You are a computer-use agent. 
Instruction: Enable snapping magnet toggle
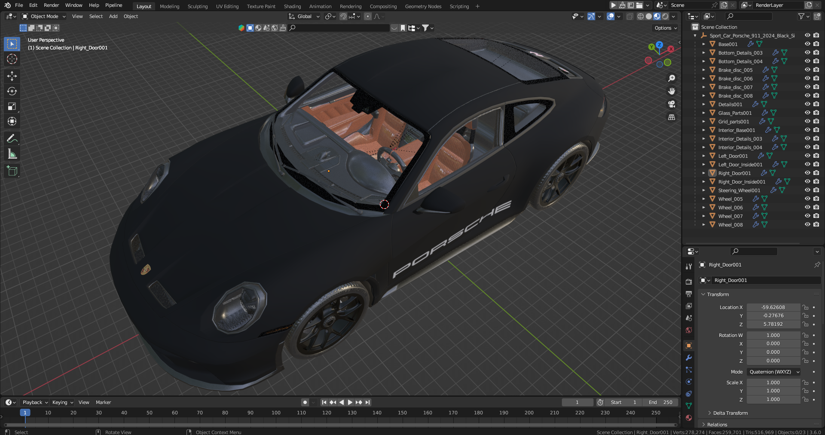pyautogui.click(x=343, y=16)
